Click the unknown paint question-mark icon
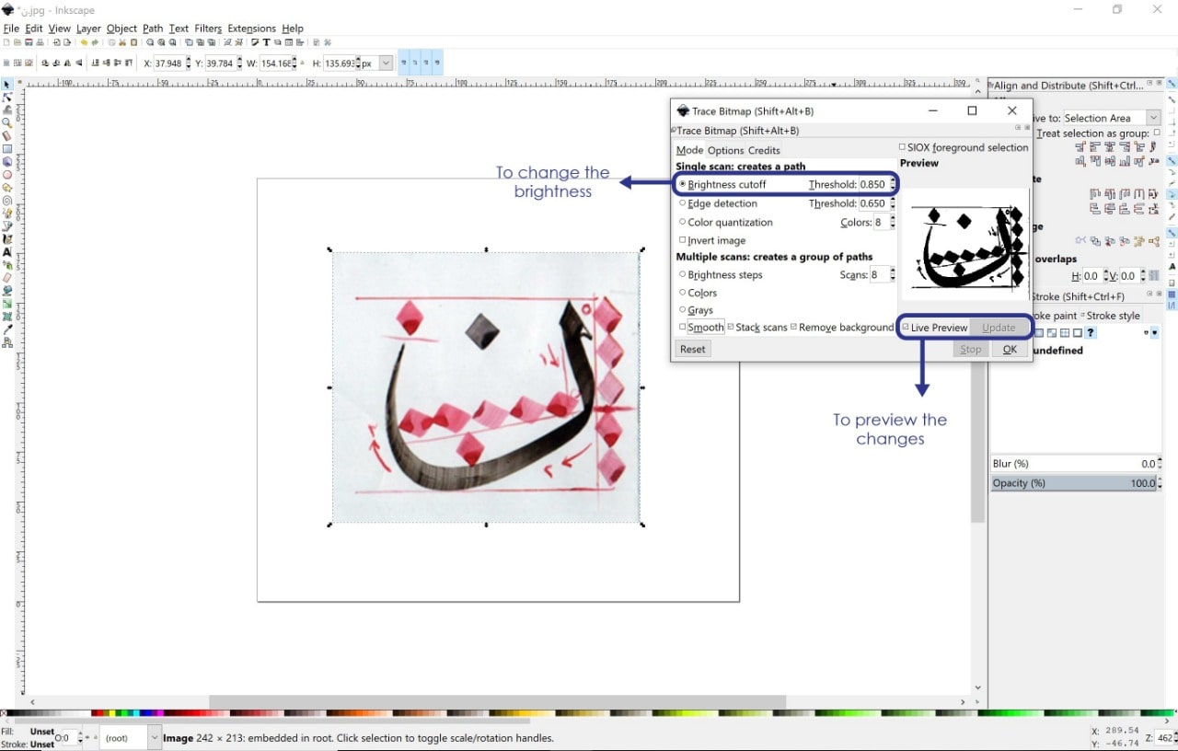 tap(1090, 333)
